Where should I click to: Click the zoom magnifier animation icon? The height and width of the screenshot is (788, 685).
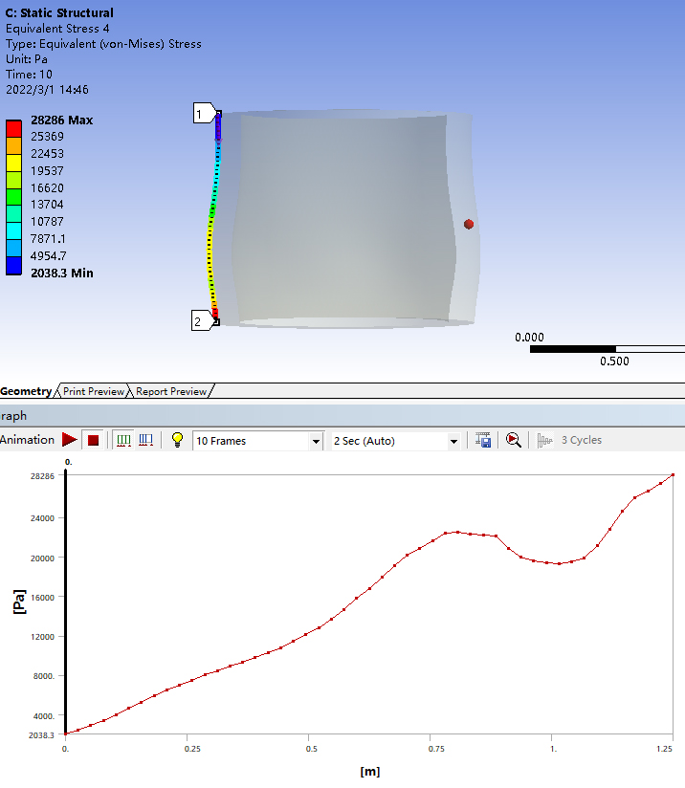pos(513,440)
